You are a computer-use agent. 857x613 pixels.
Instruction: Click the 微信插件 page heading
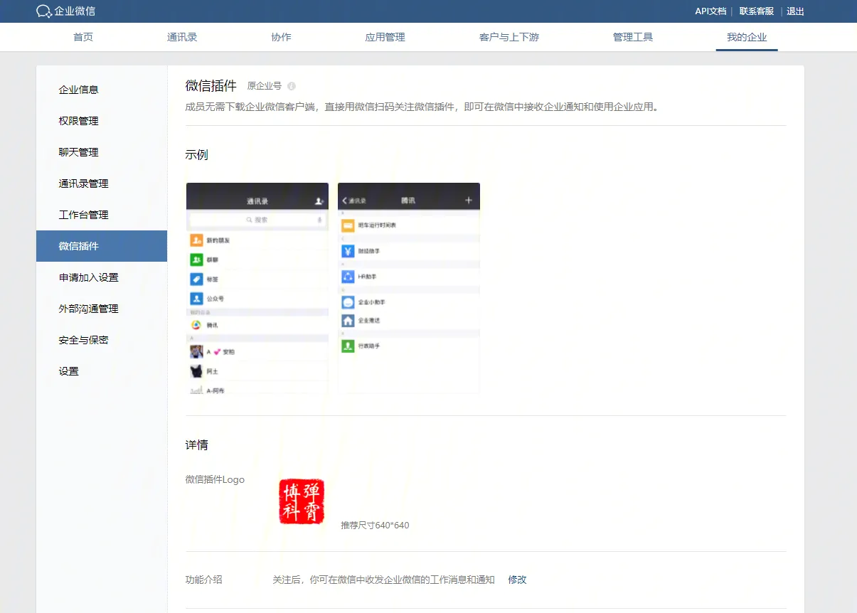coord(211,85)
